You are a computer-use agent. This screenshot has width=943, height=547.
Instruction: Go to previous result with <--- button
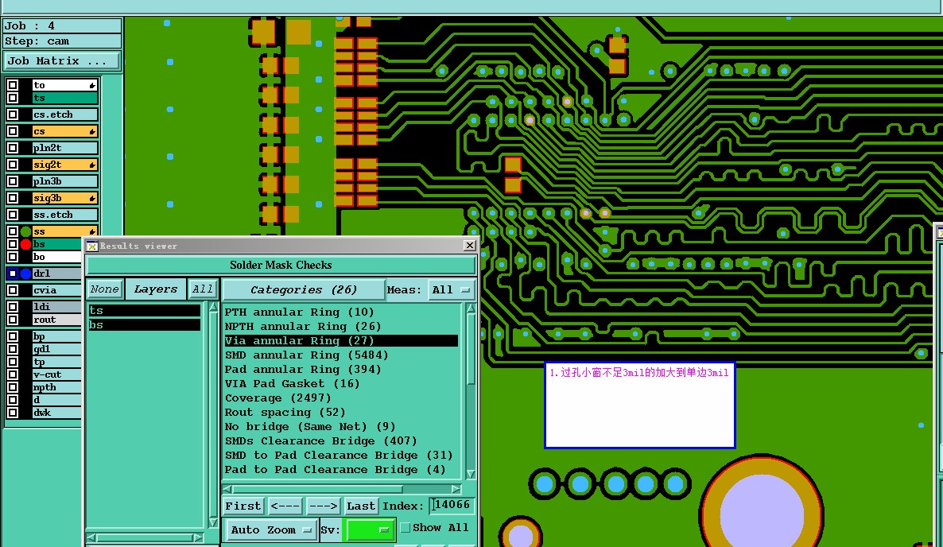[x=285, y=506]
